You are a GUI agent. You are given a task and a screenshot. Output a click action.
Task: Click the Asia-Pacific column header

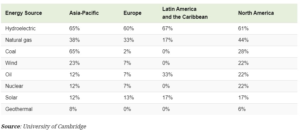(x=84, y=13)
